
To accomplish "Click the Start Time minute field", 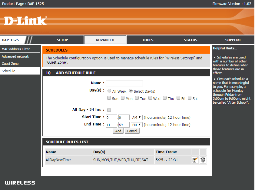I will [124, 118].
